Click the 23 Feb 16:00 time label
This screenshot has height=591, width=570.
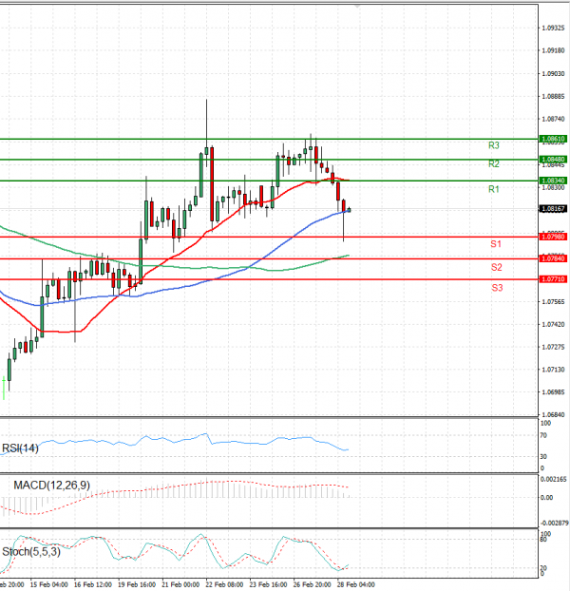tap(268, 584)
